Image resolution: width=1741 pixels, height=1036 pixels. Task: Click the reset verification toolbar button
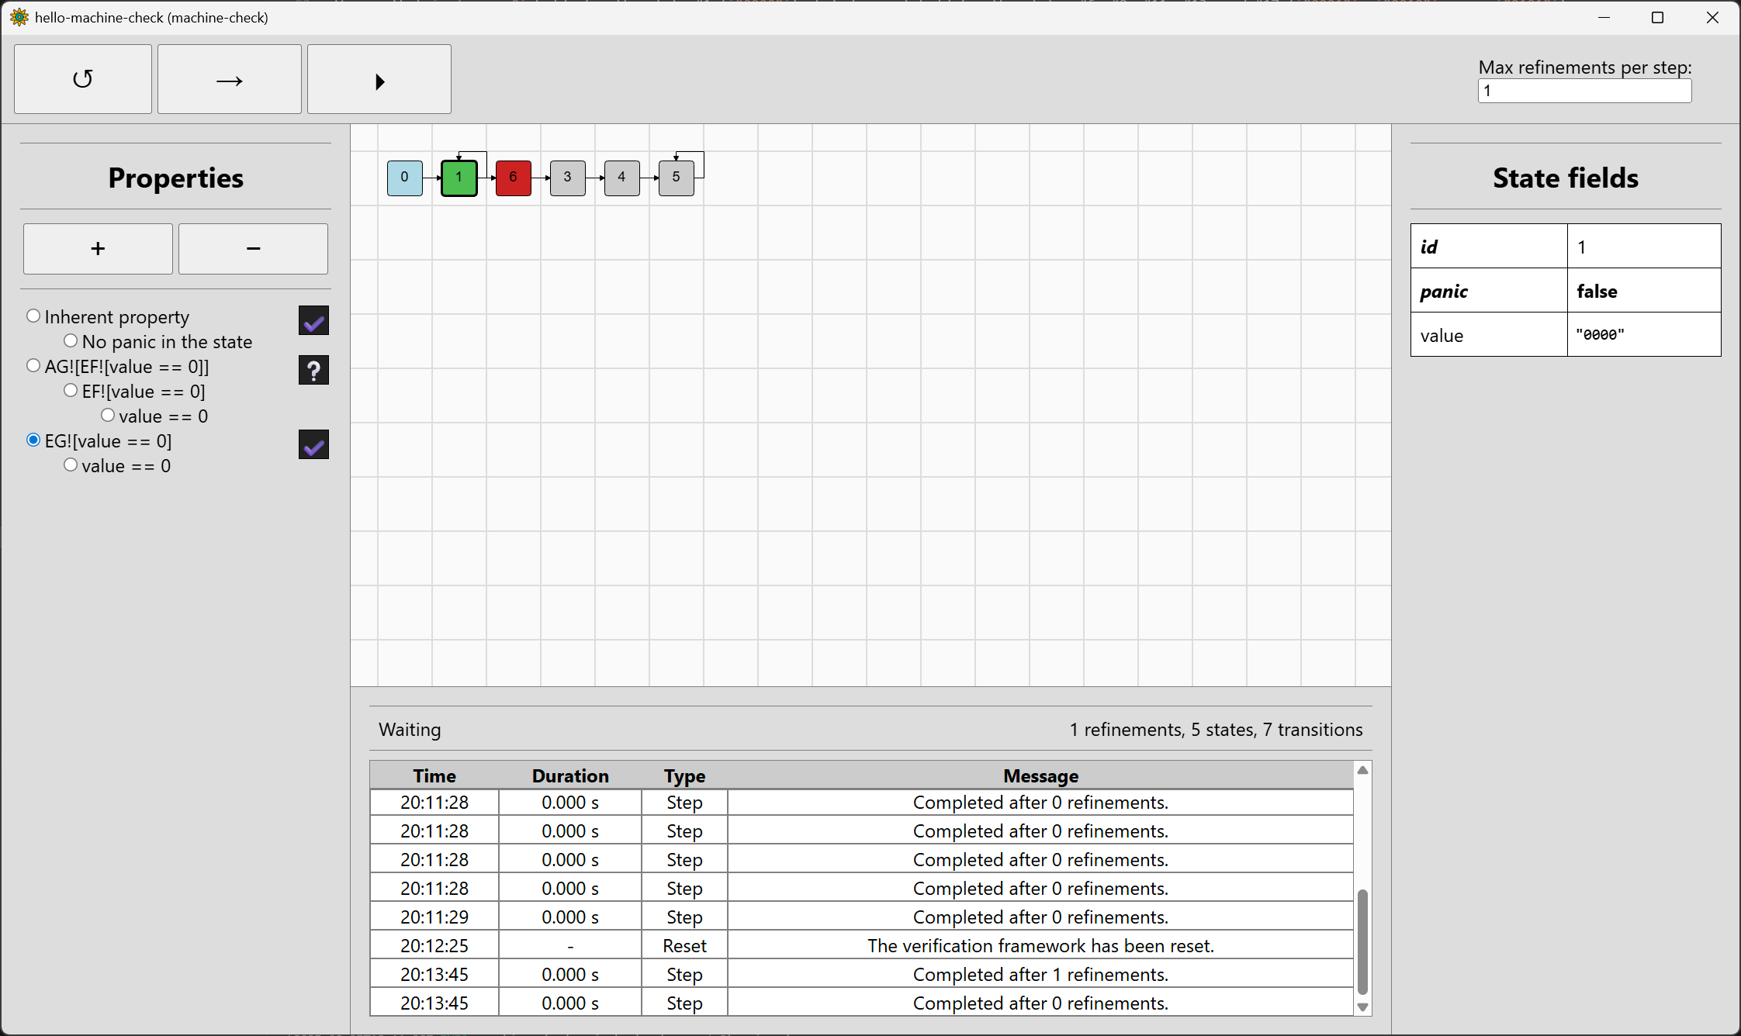83,79
